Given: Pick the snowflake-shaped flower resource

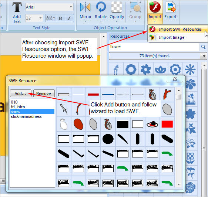Looking at the screenshot, I should click(x=190, y=69).
